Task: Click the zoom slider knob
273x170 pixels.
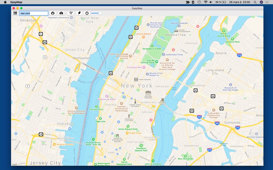Action: [100, 13]
